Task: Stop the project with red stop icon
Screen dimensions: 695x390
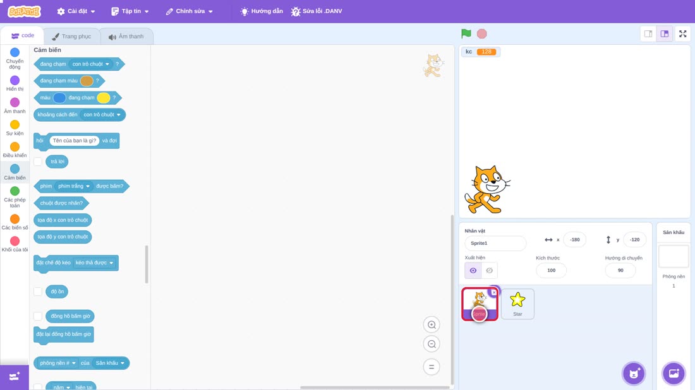Action: click(482, 33)
